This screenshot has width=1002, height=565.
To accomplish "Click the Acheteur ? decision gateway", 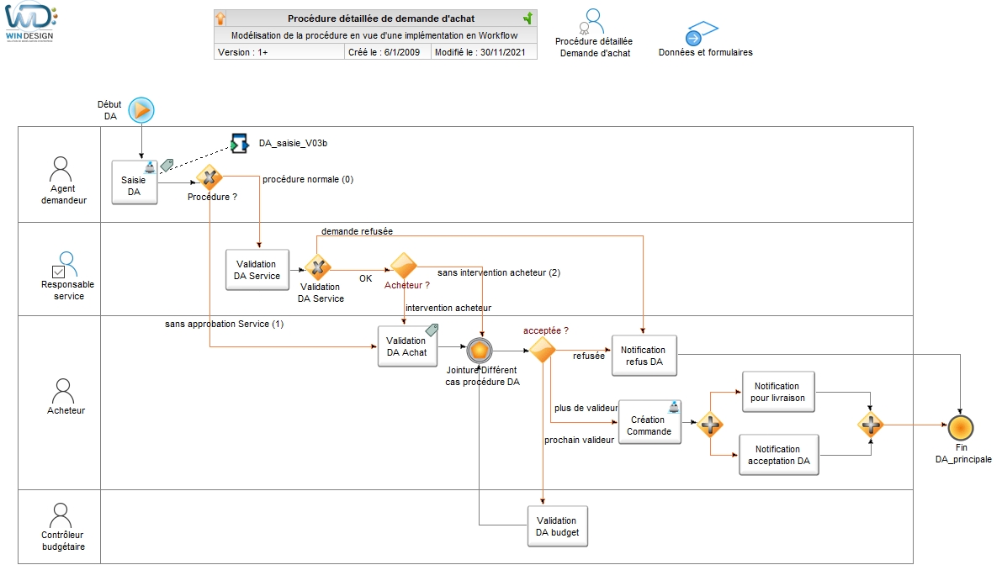I will [x=402, y=267].
